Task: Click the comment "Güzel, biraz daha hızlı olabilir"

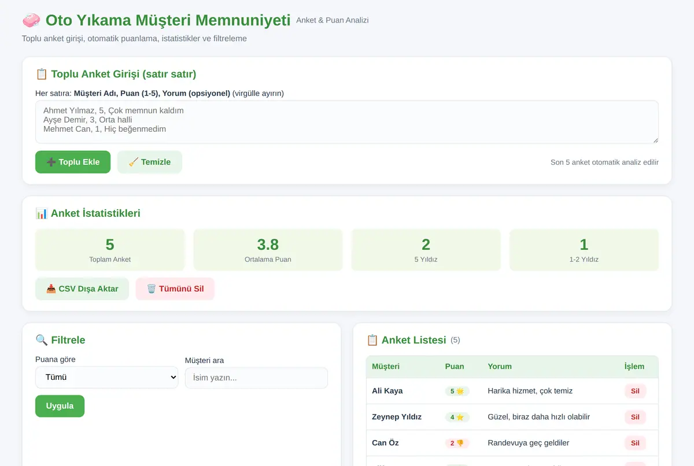Action: point(539,417)
